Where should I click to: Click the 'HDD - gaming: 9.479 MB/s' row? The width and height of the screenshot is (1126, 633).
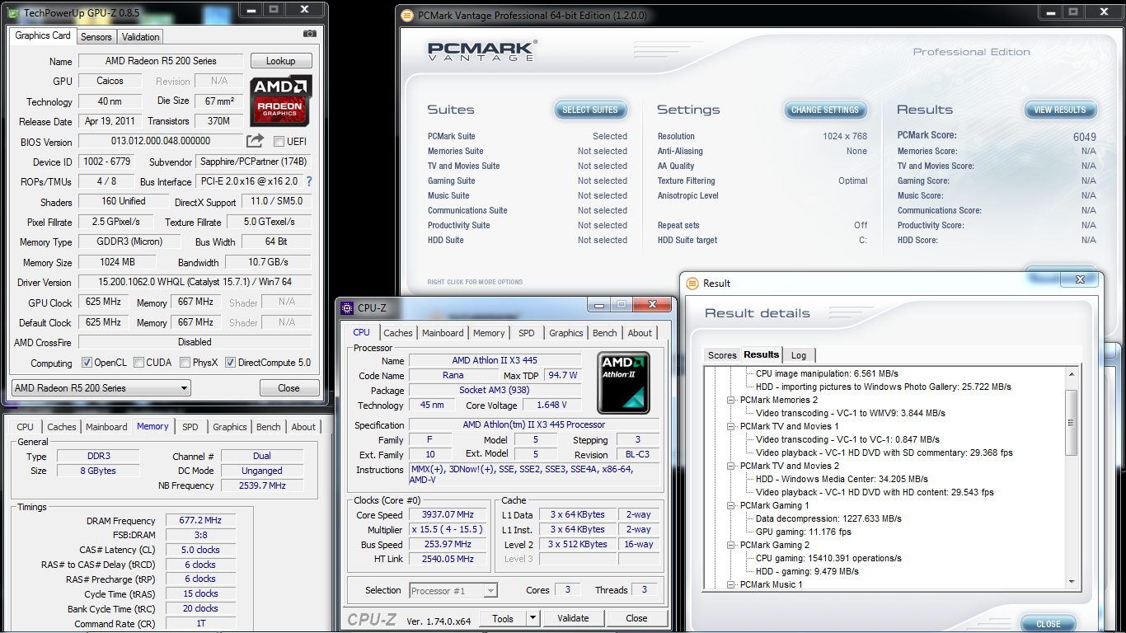coord(807,571)
